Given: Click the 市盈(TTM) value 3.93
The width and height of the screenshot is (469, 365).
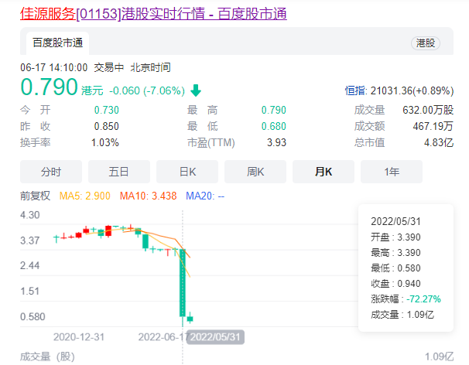Looking at the screenshot, I should tap(276, 142).
